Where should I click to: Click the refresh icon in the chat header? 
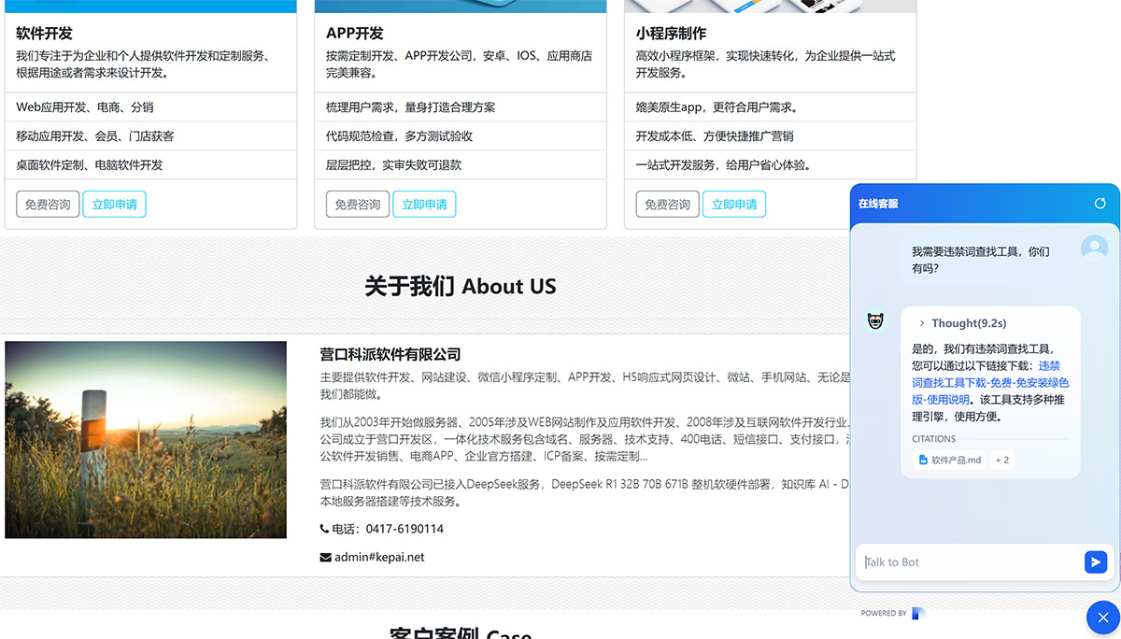pyautogui.click(x=1100, y=204)
